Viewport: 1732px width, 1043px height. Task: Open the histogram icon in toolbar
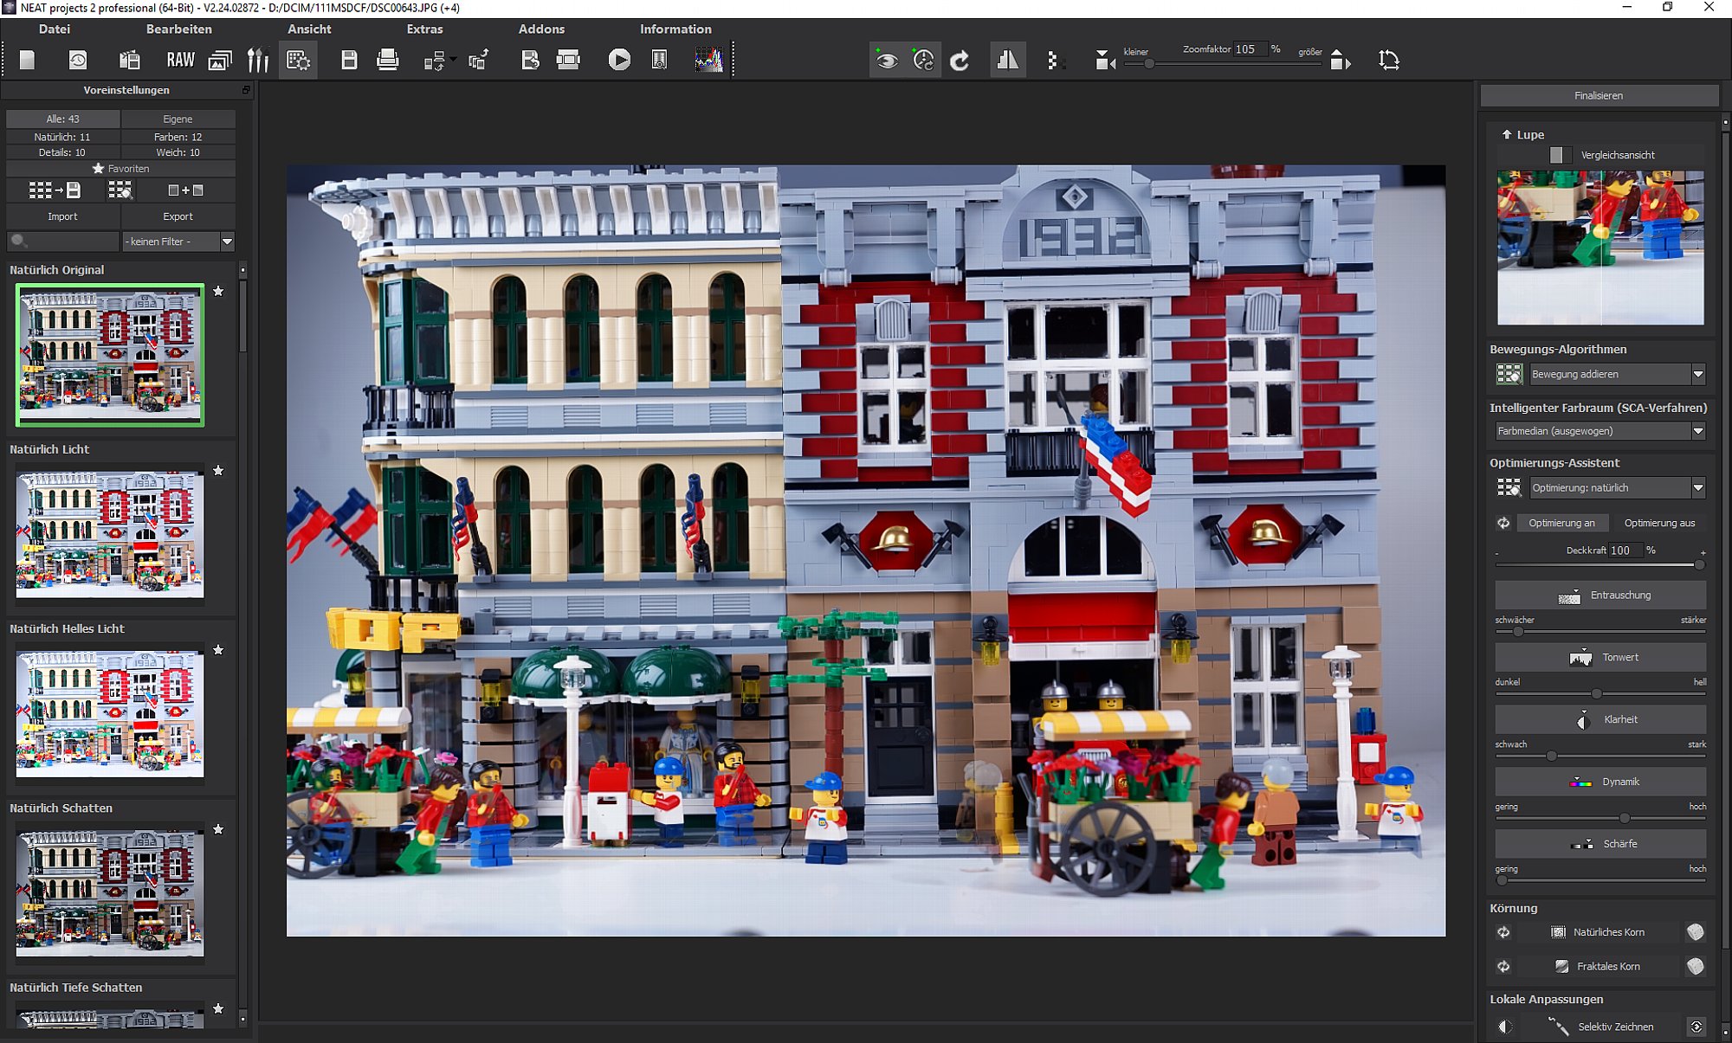click(x=708, y=60)
